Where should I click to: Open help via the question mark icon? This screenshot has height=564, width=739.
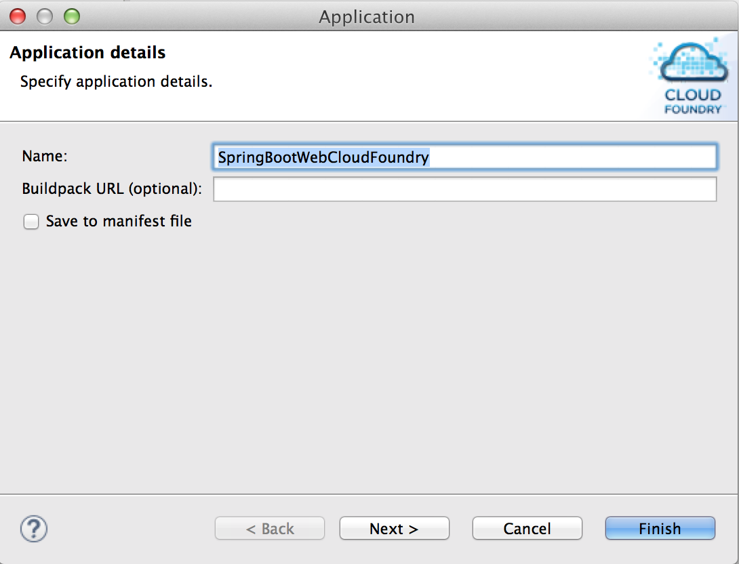pos(34,528)
